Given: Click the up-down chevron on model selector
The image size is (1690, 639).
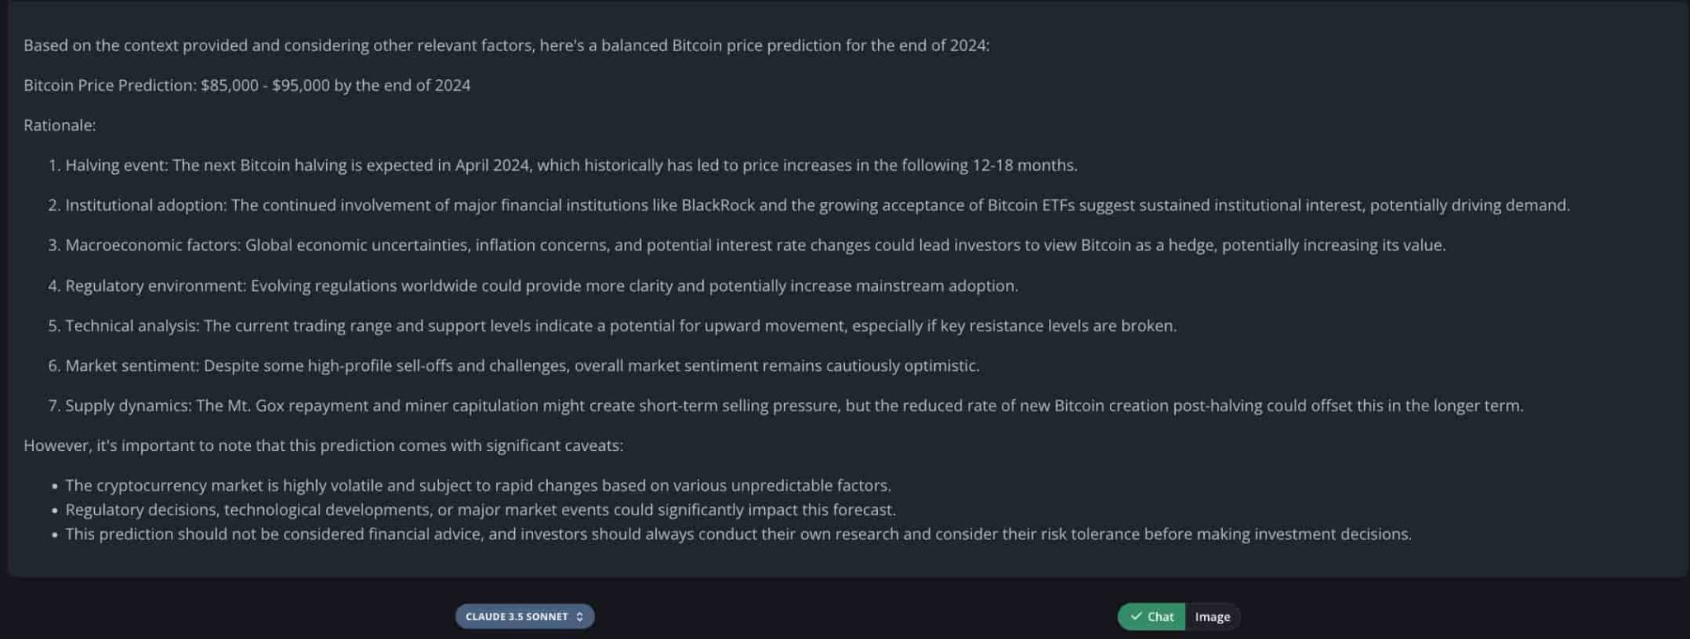Looking at the screenshot, I should 579,617.
